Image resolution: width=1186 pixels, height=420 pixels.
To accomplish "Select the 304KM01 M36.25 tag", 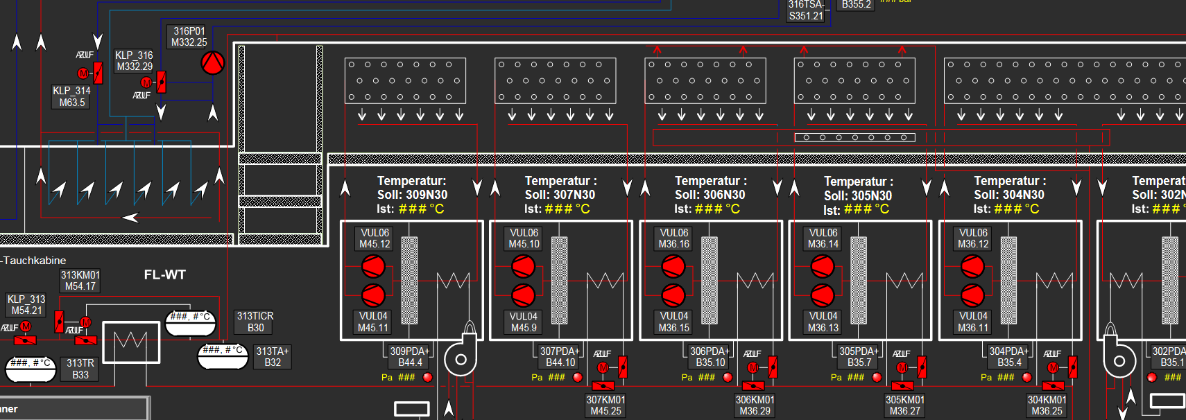I will (1047, 405).
